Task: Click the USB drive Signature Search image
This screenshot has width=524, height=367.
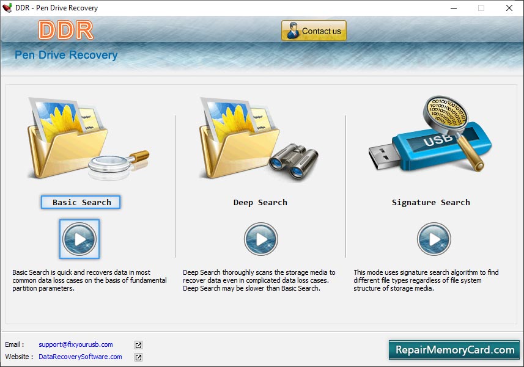Action: pos(430,134)
